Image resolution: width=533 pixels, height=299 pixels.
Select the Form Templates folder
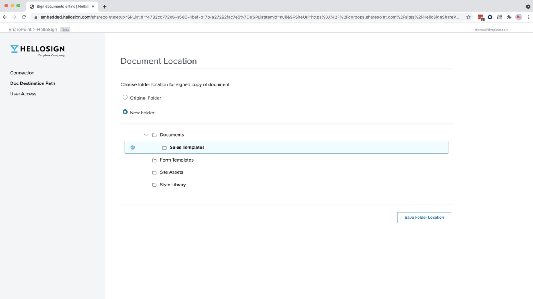[176, 160]
